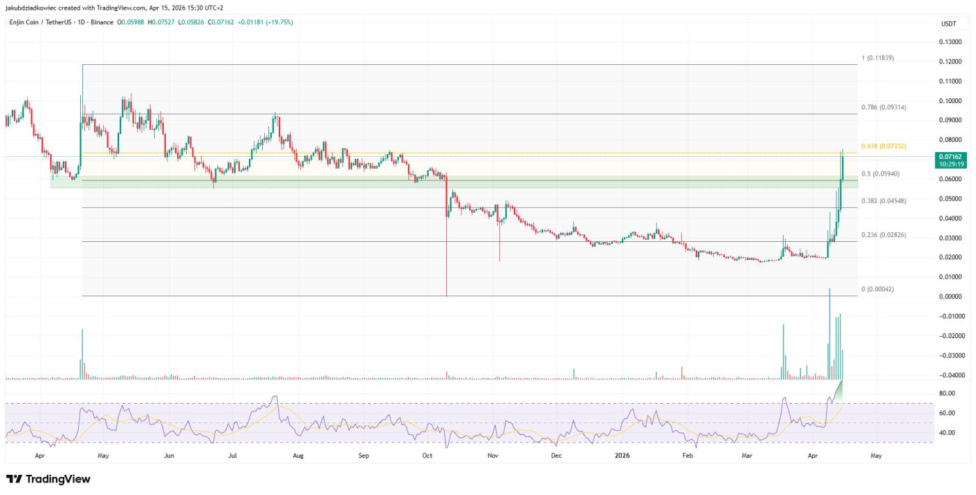This screenshot has width=976, height=495.
Task: Click the Oct label on the time axis
Action: pyautogui.click(x=427, y=456)
